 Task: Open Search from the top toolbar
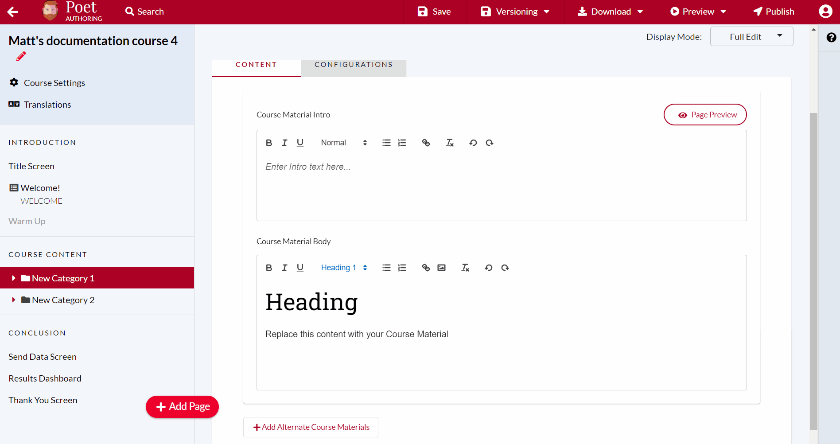point(144,11)
